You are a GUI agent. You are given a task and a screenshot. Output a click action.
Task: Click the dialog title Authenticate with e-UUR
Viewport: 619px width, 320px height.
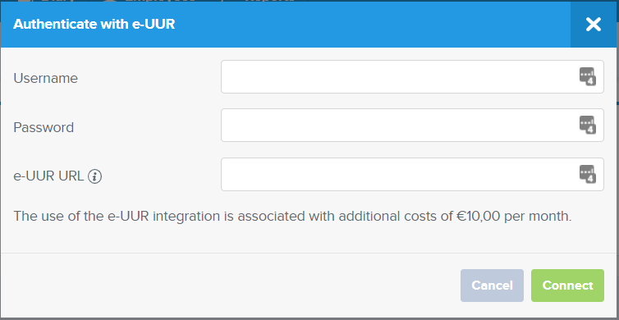point(94,25)
